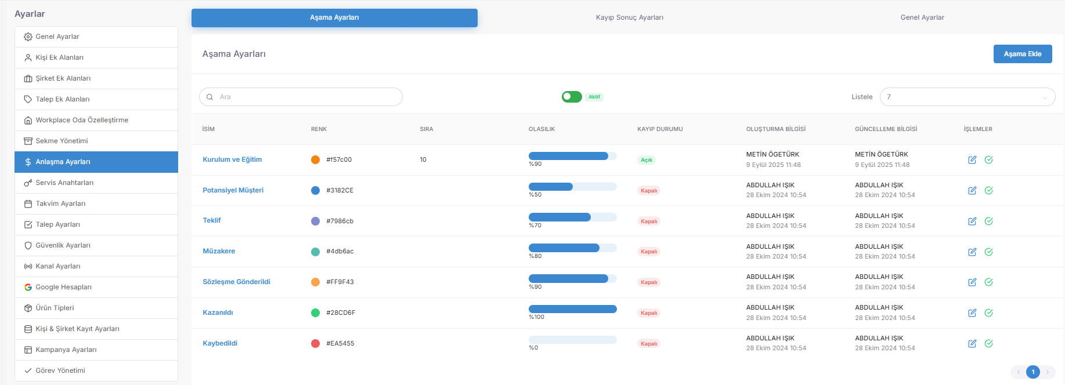Image resolution: width=1065 pixels, height=385 pixels.
Task: Click the red #EA5455 color swatch
Action: 315,343
